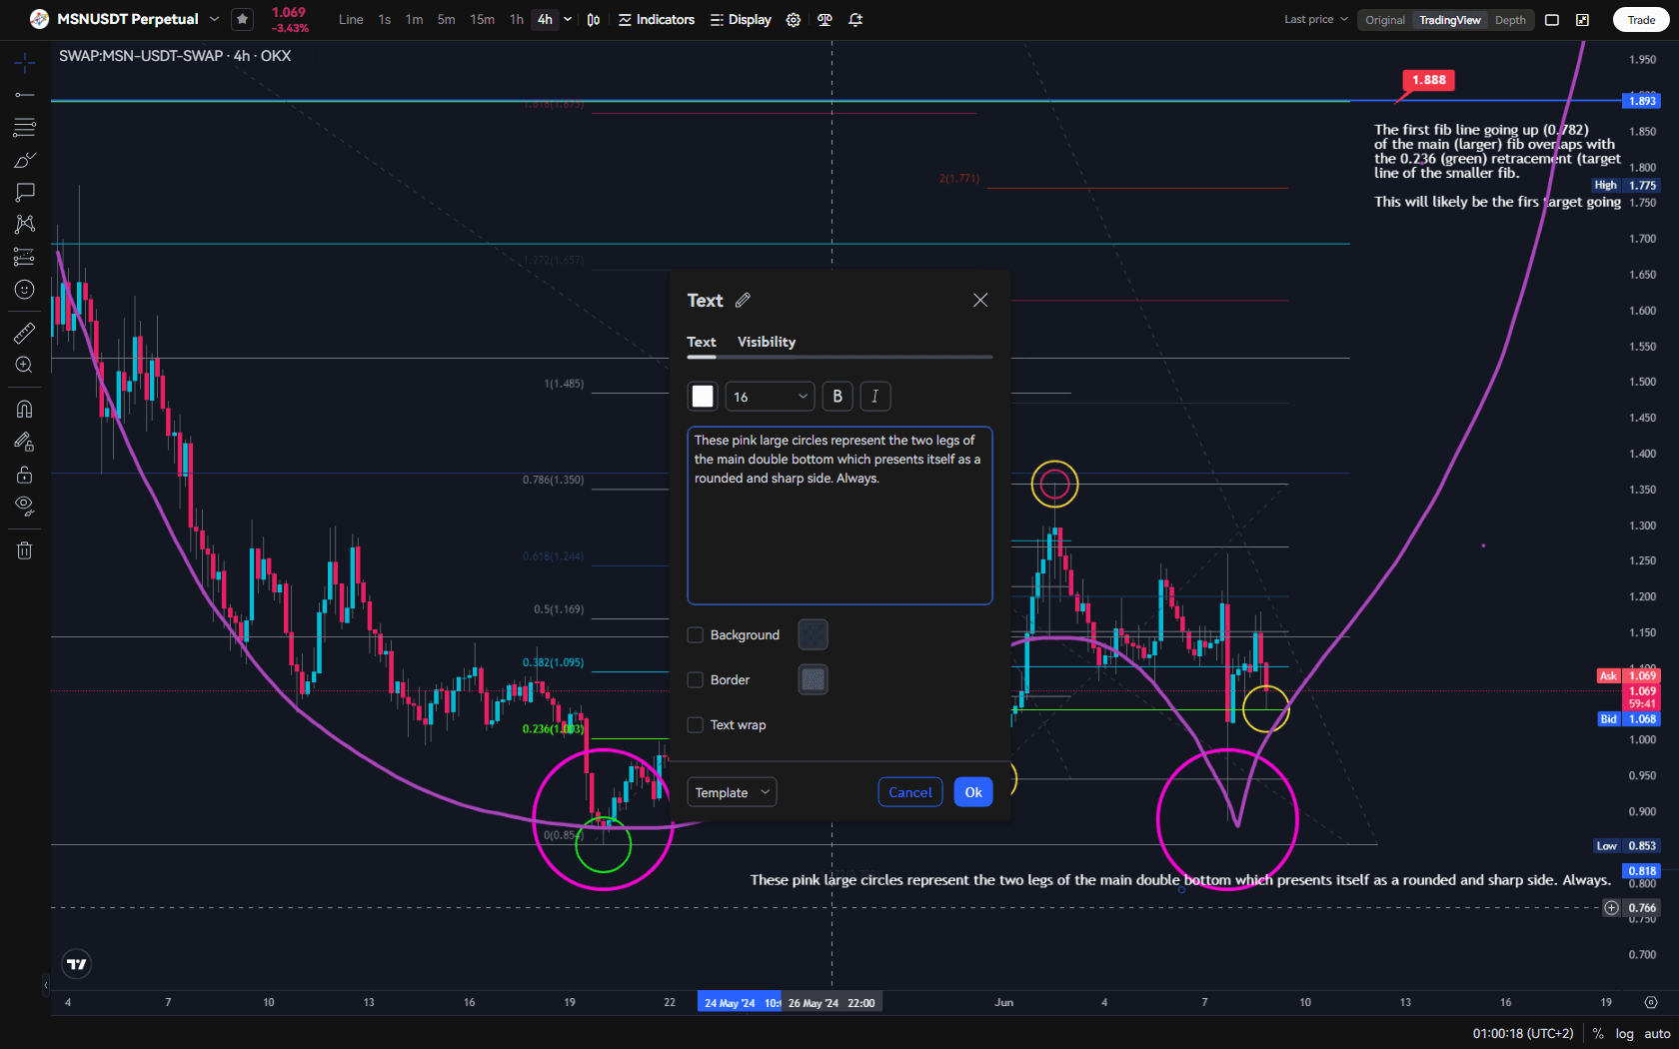Viewport: 1679px width, 1049px height.
Task: Remove drawings with trash icon
Action: coord(25,550)
